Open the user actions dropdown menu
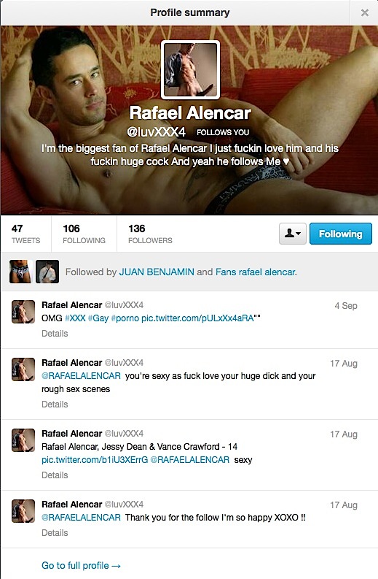The height and width of the screenshot is (579, 378). tap(293, 234)
